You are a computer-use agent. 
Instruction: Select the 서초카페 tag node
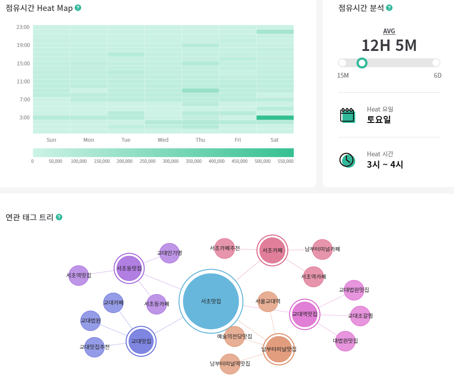[272, 250]
